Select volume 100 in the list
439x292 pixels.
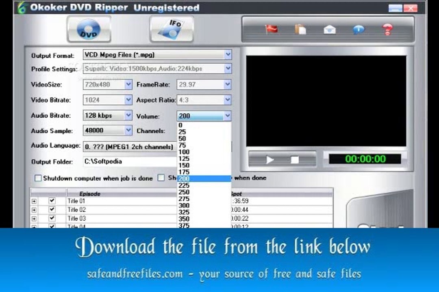tap(204, 152)
